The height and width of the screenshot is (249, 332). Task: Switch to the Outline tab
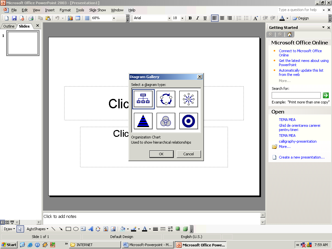[9, 26]
